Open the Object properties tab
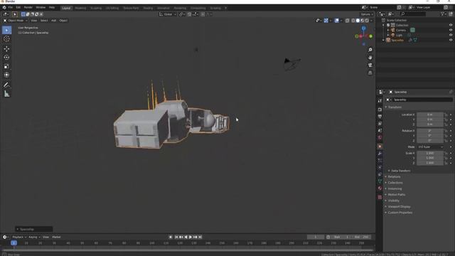This screenshot has height=256, width=455. pos(380,146)
